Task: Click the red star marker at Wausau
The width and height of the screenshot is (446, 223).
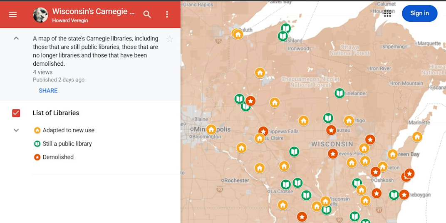Action: (x=331, y=130)
